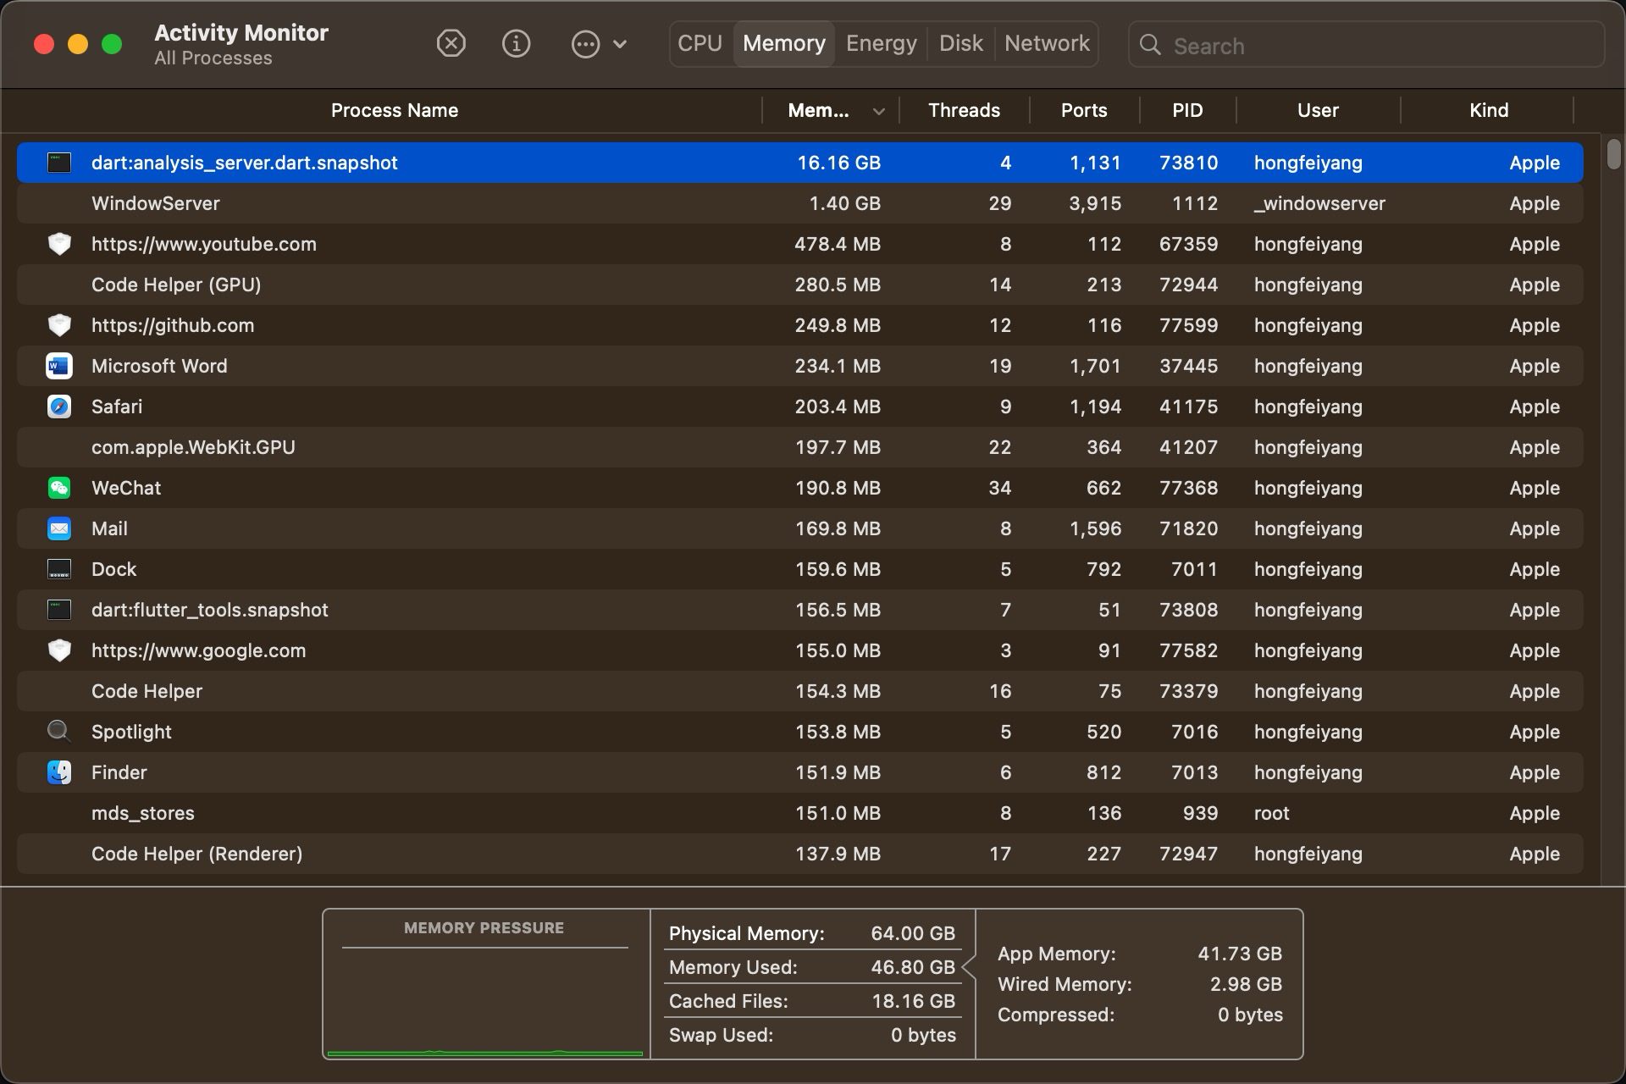Sort by Threads column header
Viewport: 1626px width, 1084px height.
[x=964, y=110]
